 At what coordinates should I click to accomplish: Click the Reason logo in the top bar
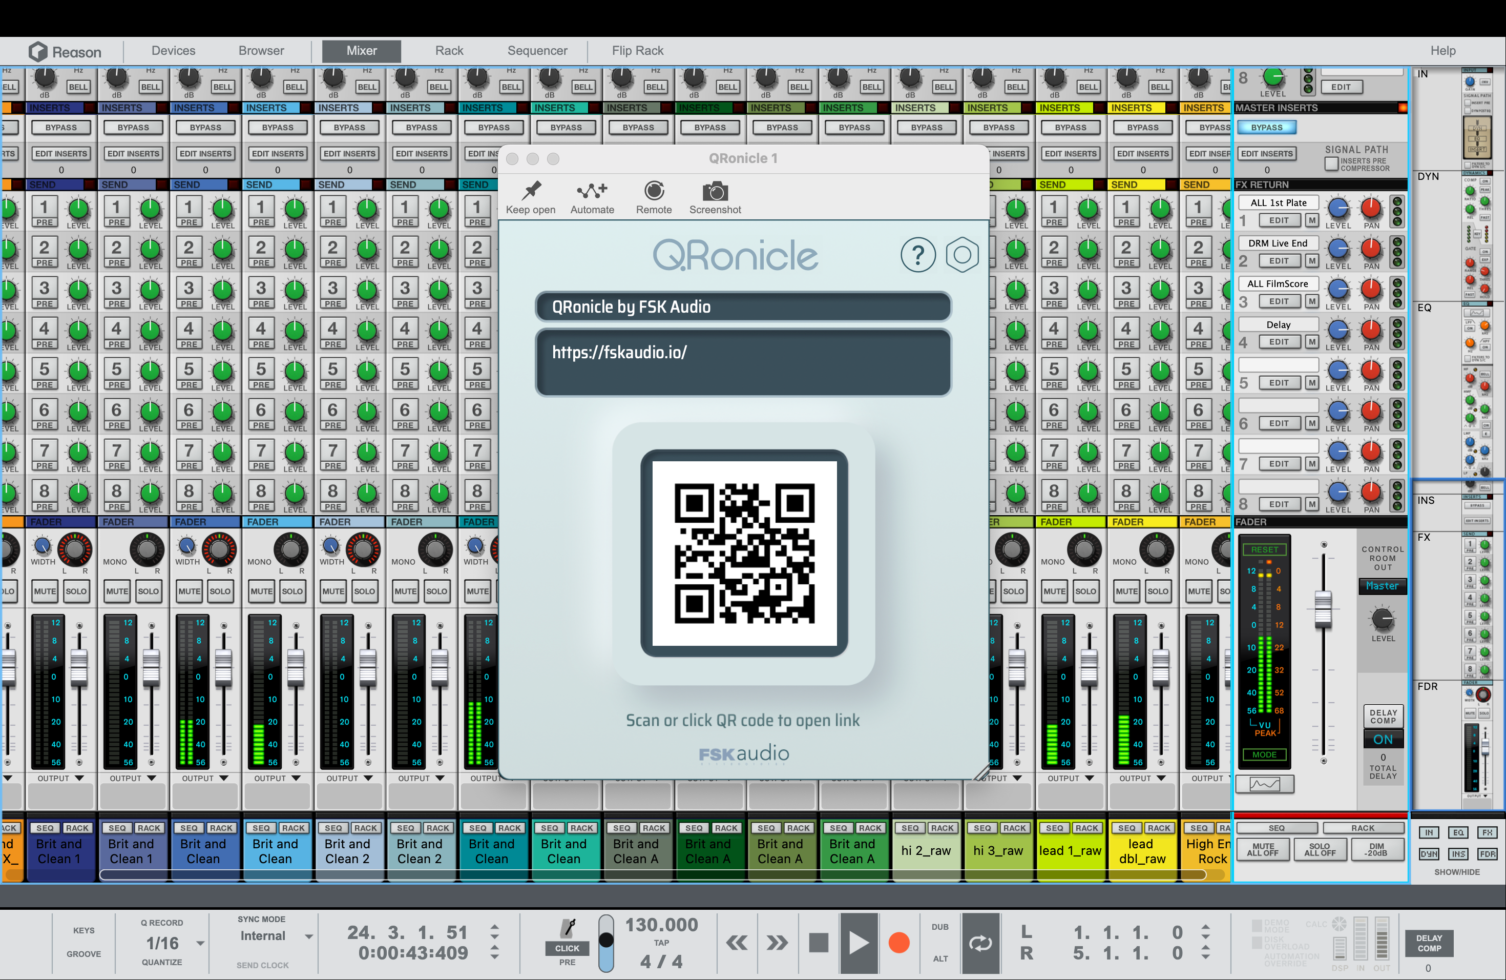(65, 51)
